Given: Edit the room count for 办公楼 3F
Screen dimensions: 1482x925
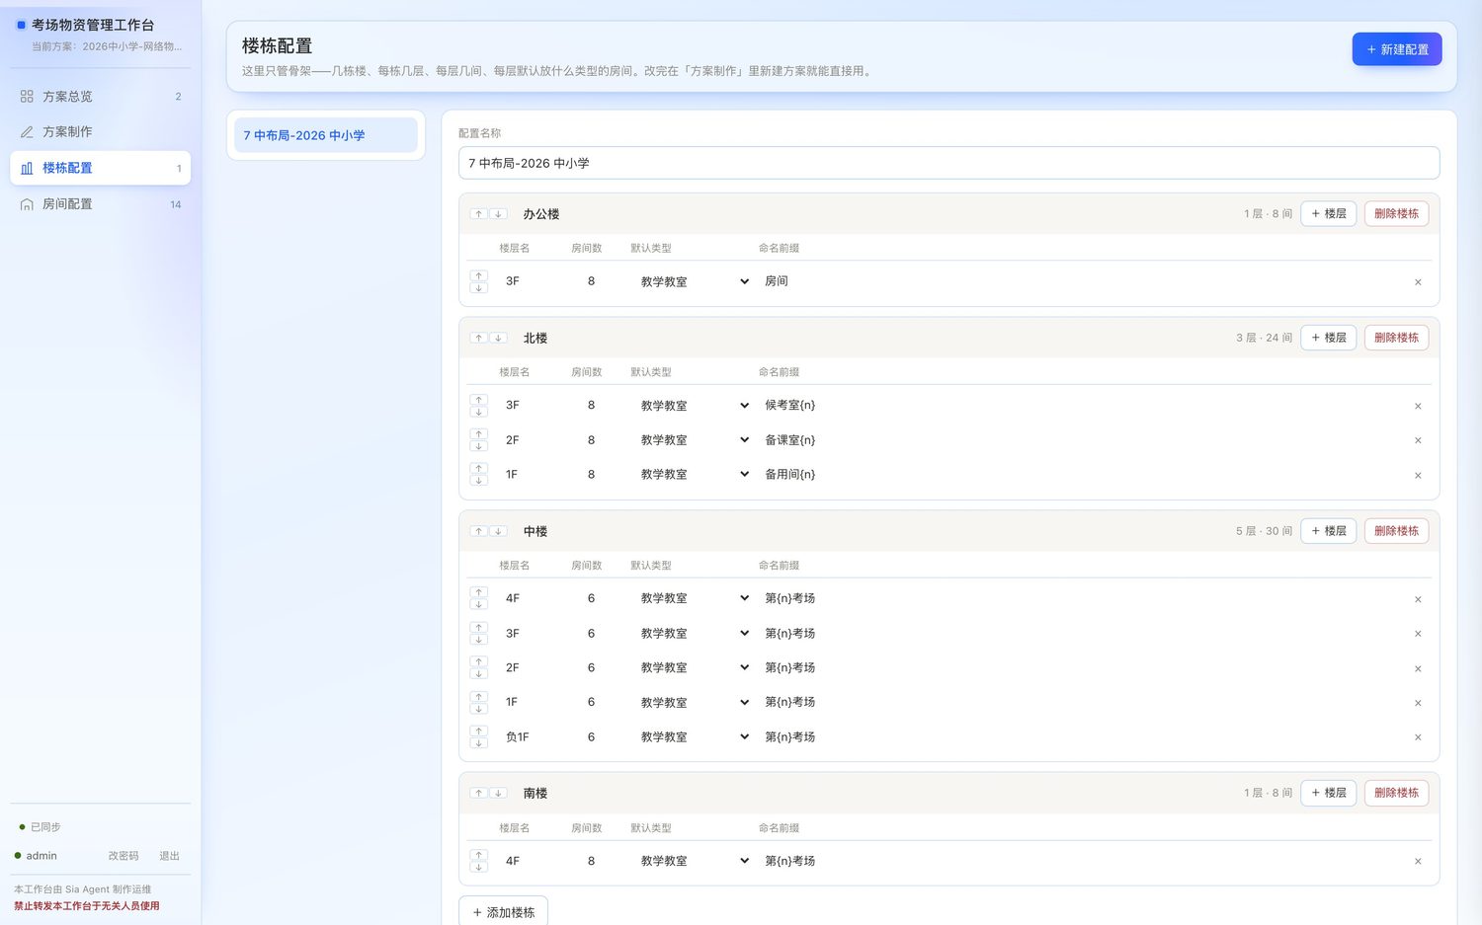Looking at the screenshot, I should coord(591,281).
